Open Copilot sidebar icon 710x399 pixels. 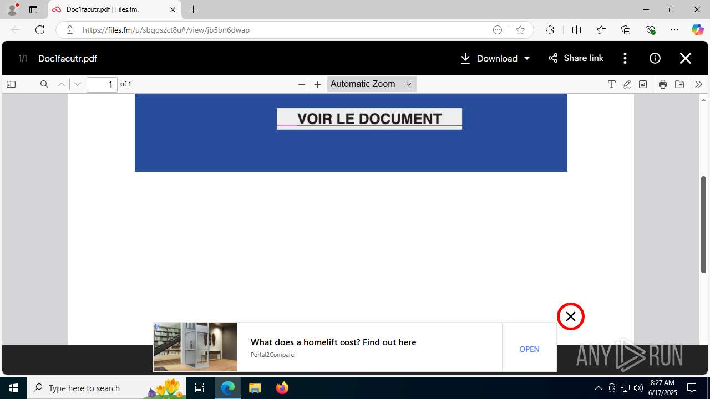[697, 30]
